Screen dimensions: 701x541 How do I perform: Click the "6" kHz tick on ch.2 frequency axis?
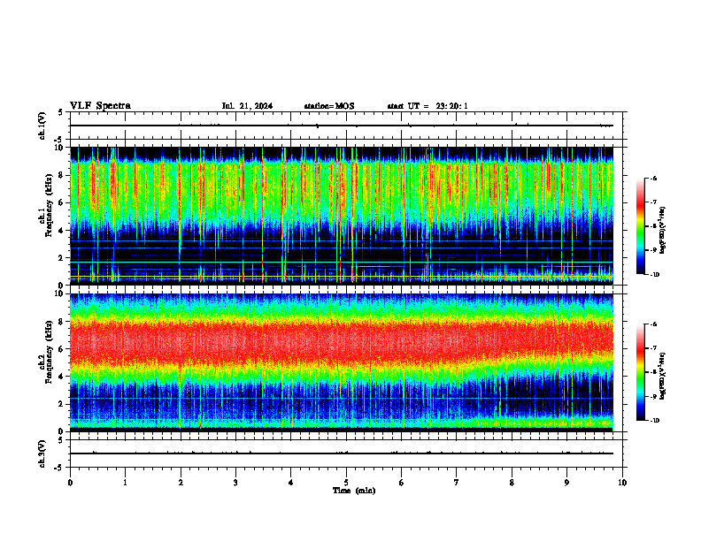tap(62, 349)
